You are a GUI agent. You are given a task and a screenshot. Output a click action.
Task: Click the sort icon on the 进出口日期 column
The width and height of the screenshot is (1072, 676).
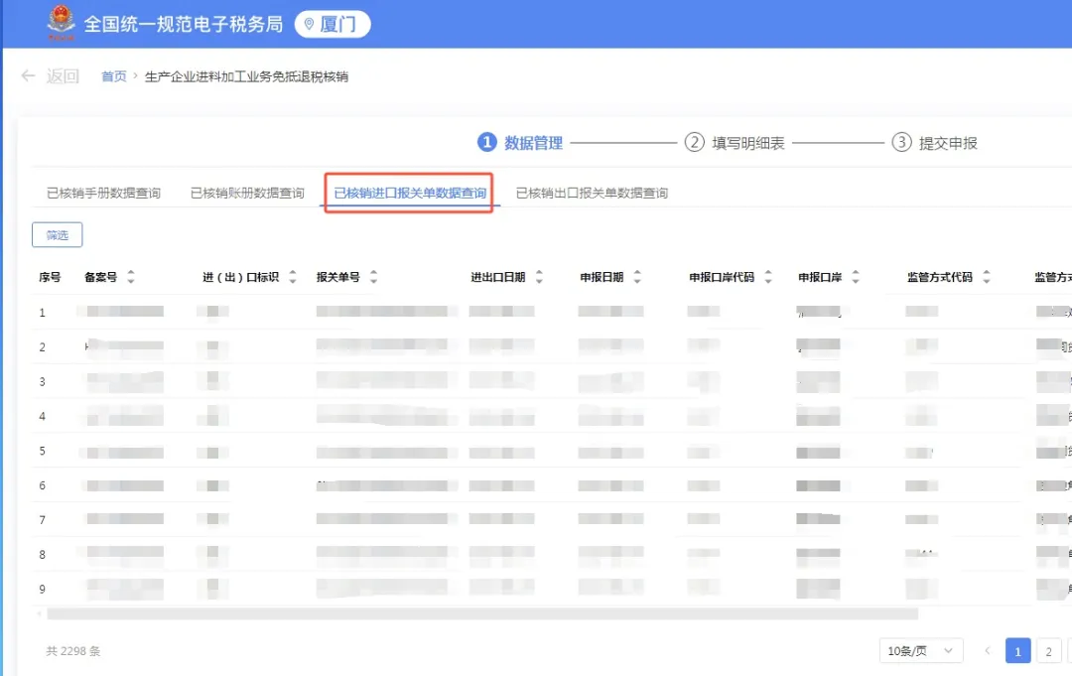[x=538, y=277]
